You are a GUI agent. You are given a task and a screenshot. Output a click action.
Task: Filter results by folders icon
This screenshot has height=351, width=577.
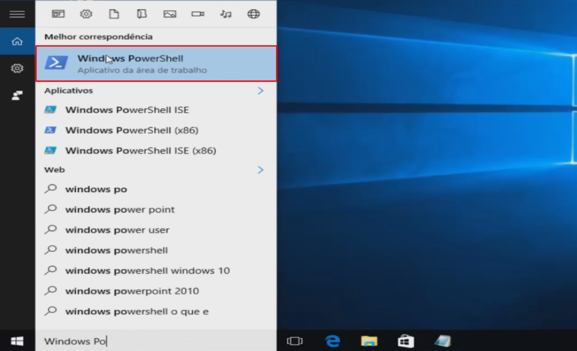point(141,14)
